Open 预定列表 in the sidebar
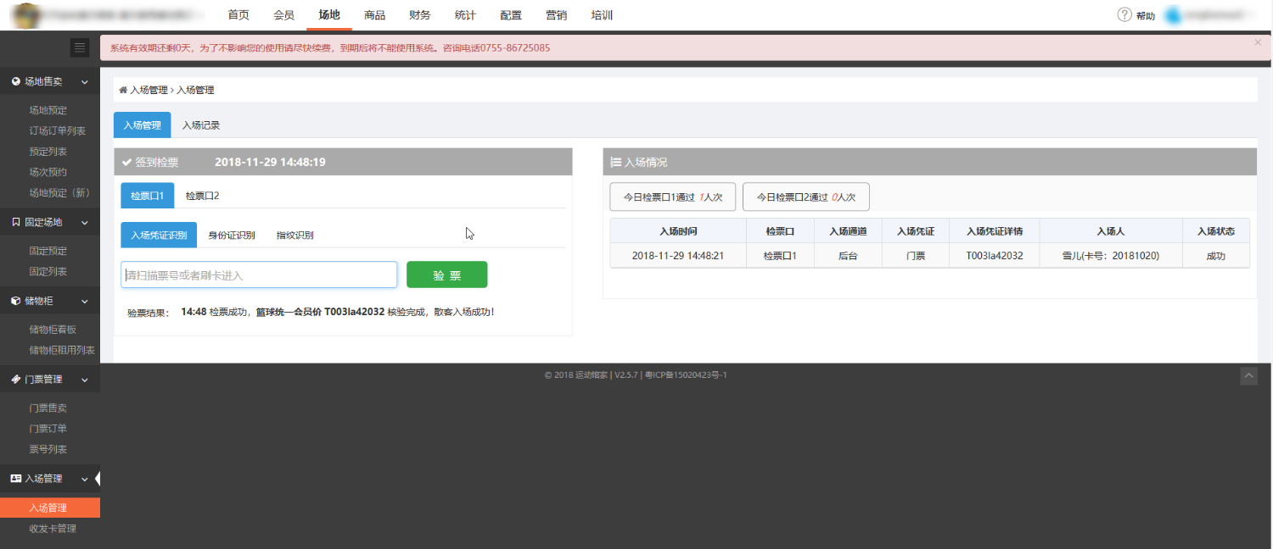Viewport: 1273px width, 549px height. coord(48,152)
